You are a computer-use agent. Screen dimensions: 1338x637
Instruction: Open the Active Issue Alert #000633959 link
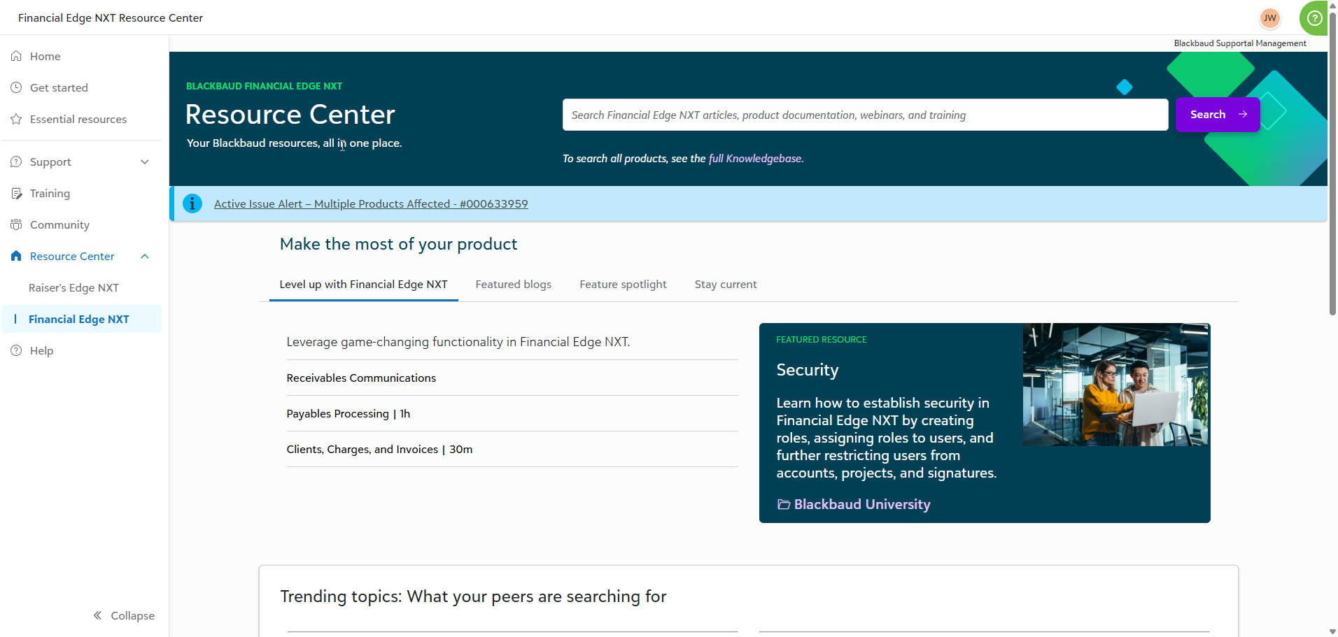pyautogui.click(x=371, y=204)
